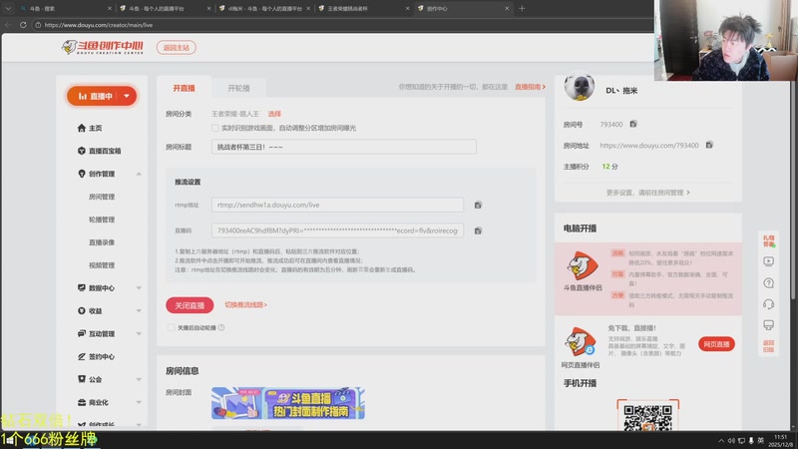Expand the 商业化 section arrow
The width and height of the screenshot is (798, 449).
139,402
